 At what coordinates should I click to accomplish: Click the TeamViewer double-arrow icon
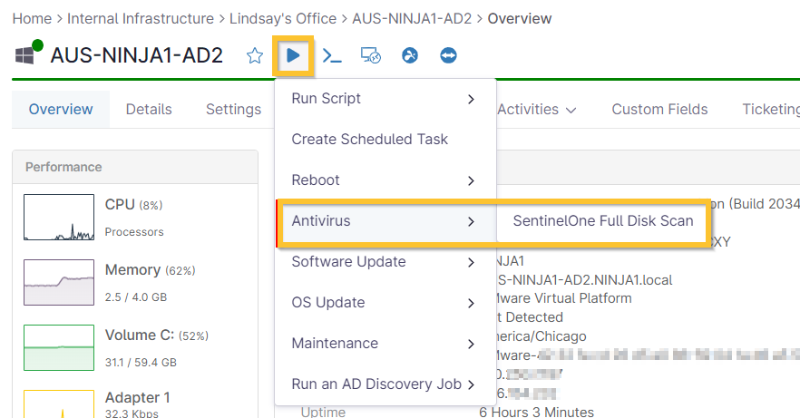[448, 56]
